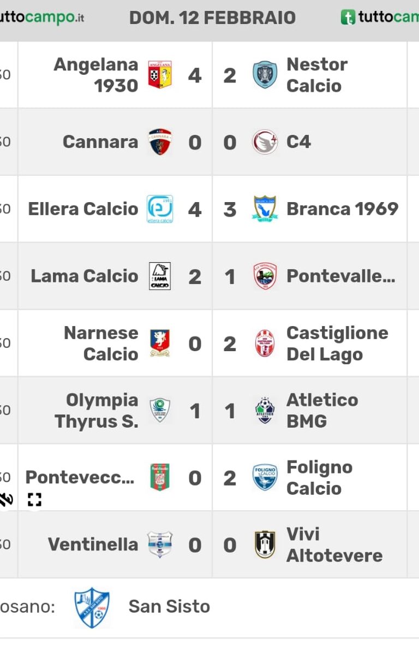Open the Narnese Calcio team name

(101, 344)
